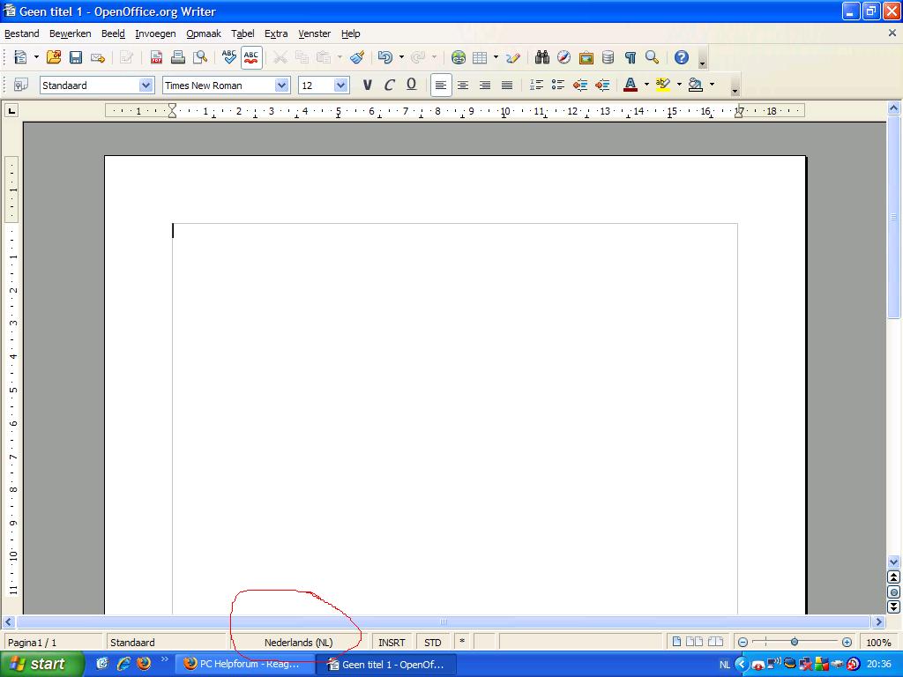Click the Format paintbrush icon
This screenshot has height=677, width=903.
point(357,57)
